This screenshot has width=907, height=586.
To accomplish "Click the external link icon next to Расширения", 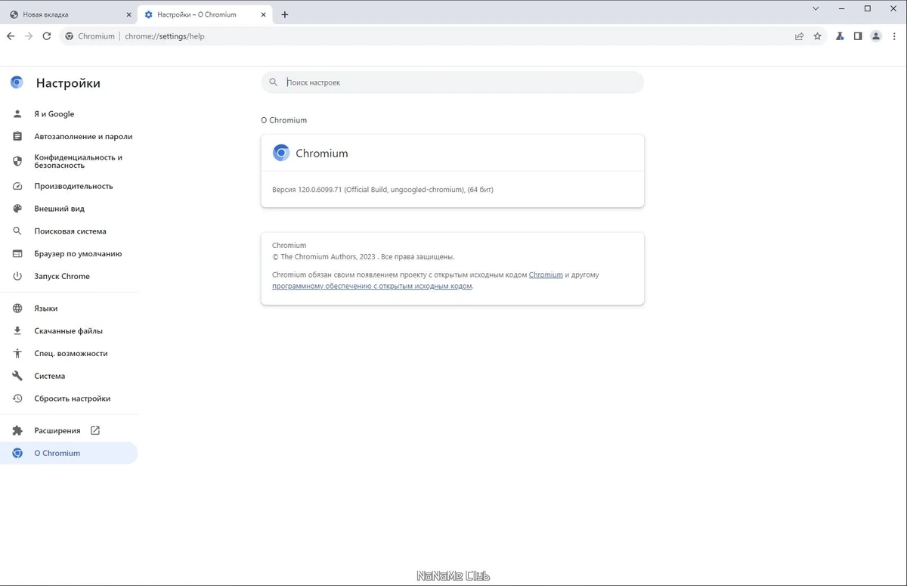I will (95, 430).
